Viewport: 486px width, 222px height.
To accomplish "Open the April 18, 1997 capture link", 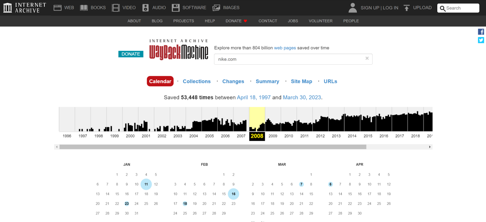I will [x=254, y=98].
